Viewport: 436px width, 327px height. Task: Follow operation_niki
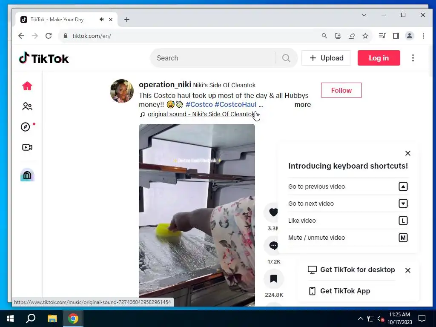(341, 90)
